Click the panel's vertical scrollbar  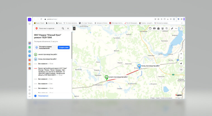(x=72, y=45)
